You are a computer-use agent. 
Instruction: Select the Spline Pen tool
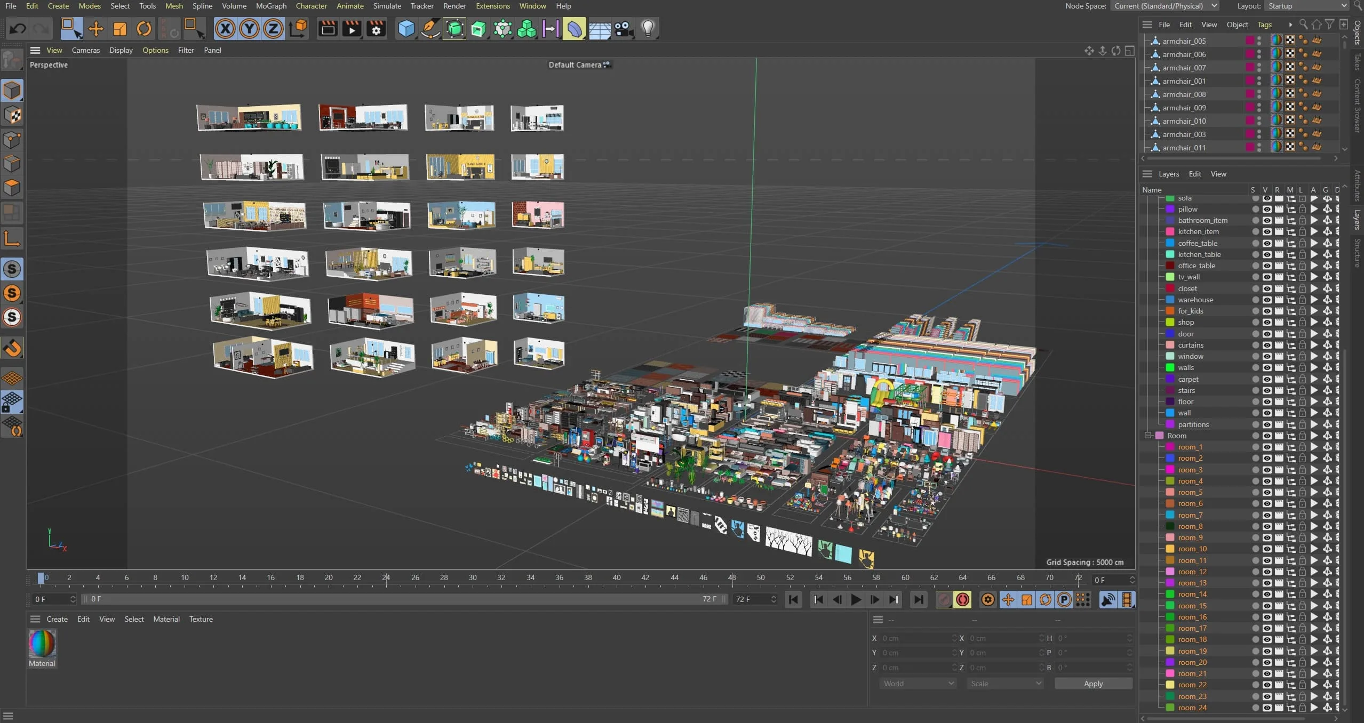coord(430,29)
